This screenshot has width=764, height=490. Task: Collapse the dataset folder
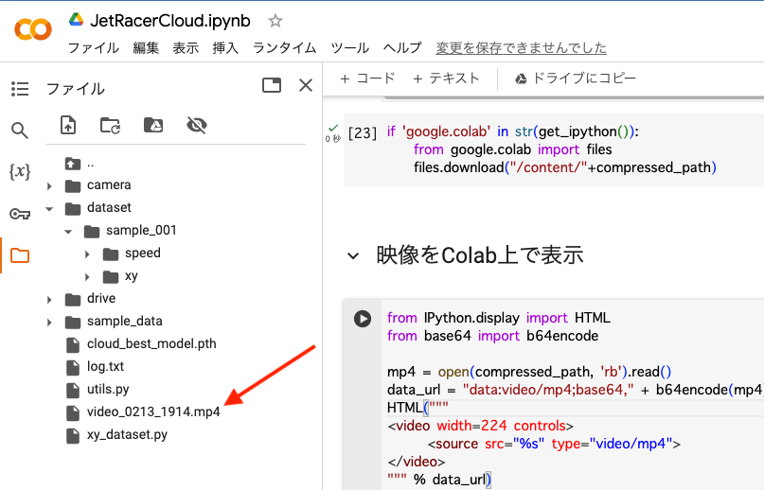coord(49,208)
